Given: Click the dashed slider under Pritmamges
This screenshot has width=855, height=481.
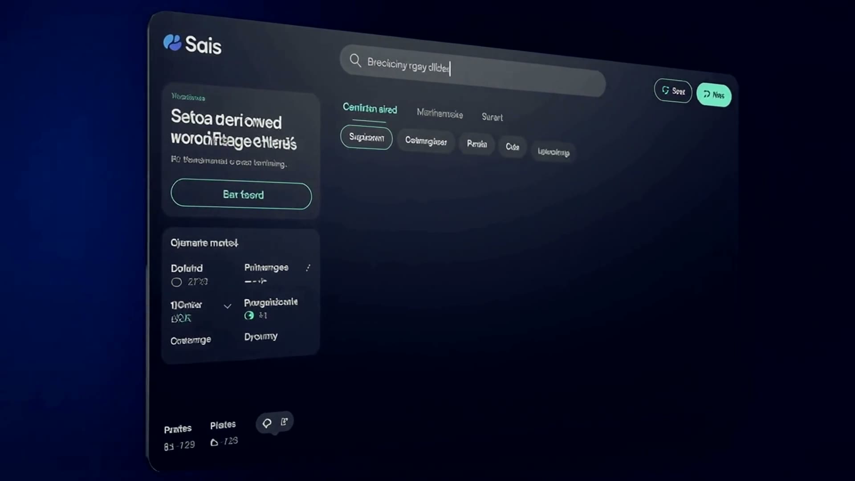Looking at the screenshot, I should [256, 281].
